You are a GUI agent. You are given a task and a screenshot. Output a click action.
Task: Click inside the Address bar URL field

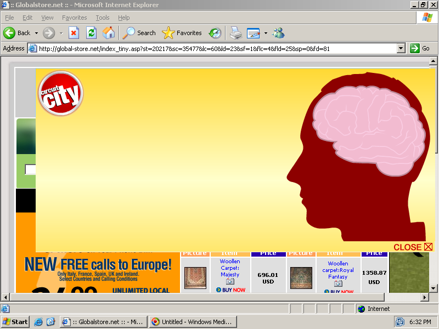point(217,49)
